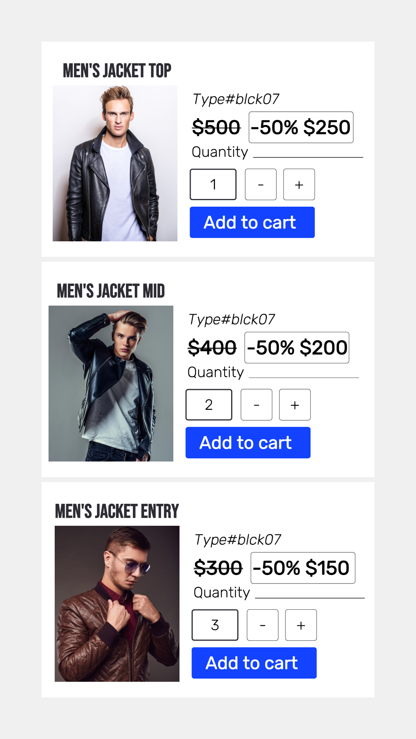Select the -50% $150 discount price tag
The width and height of the screenshot is (416, 739).
tap(303, 568)
